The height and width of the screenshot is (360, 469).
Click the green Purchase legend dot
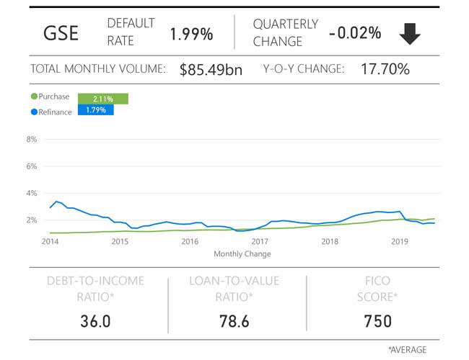pos(33,96)
